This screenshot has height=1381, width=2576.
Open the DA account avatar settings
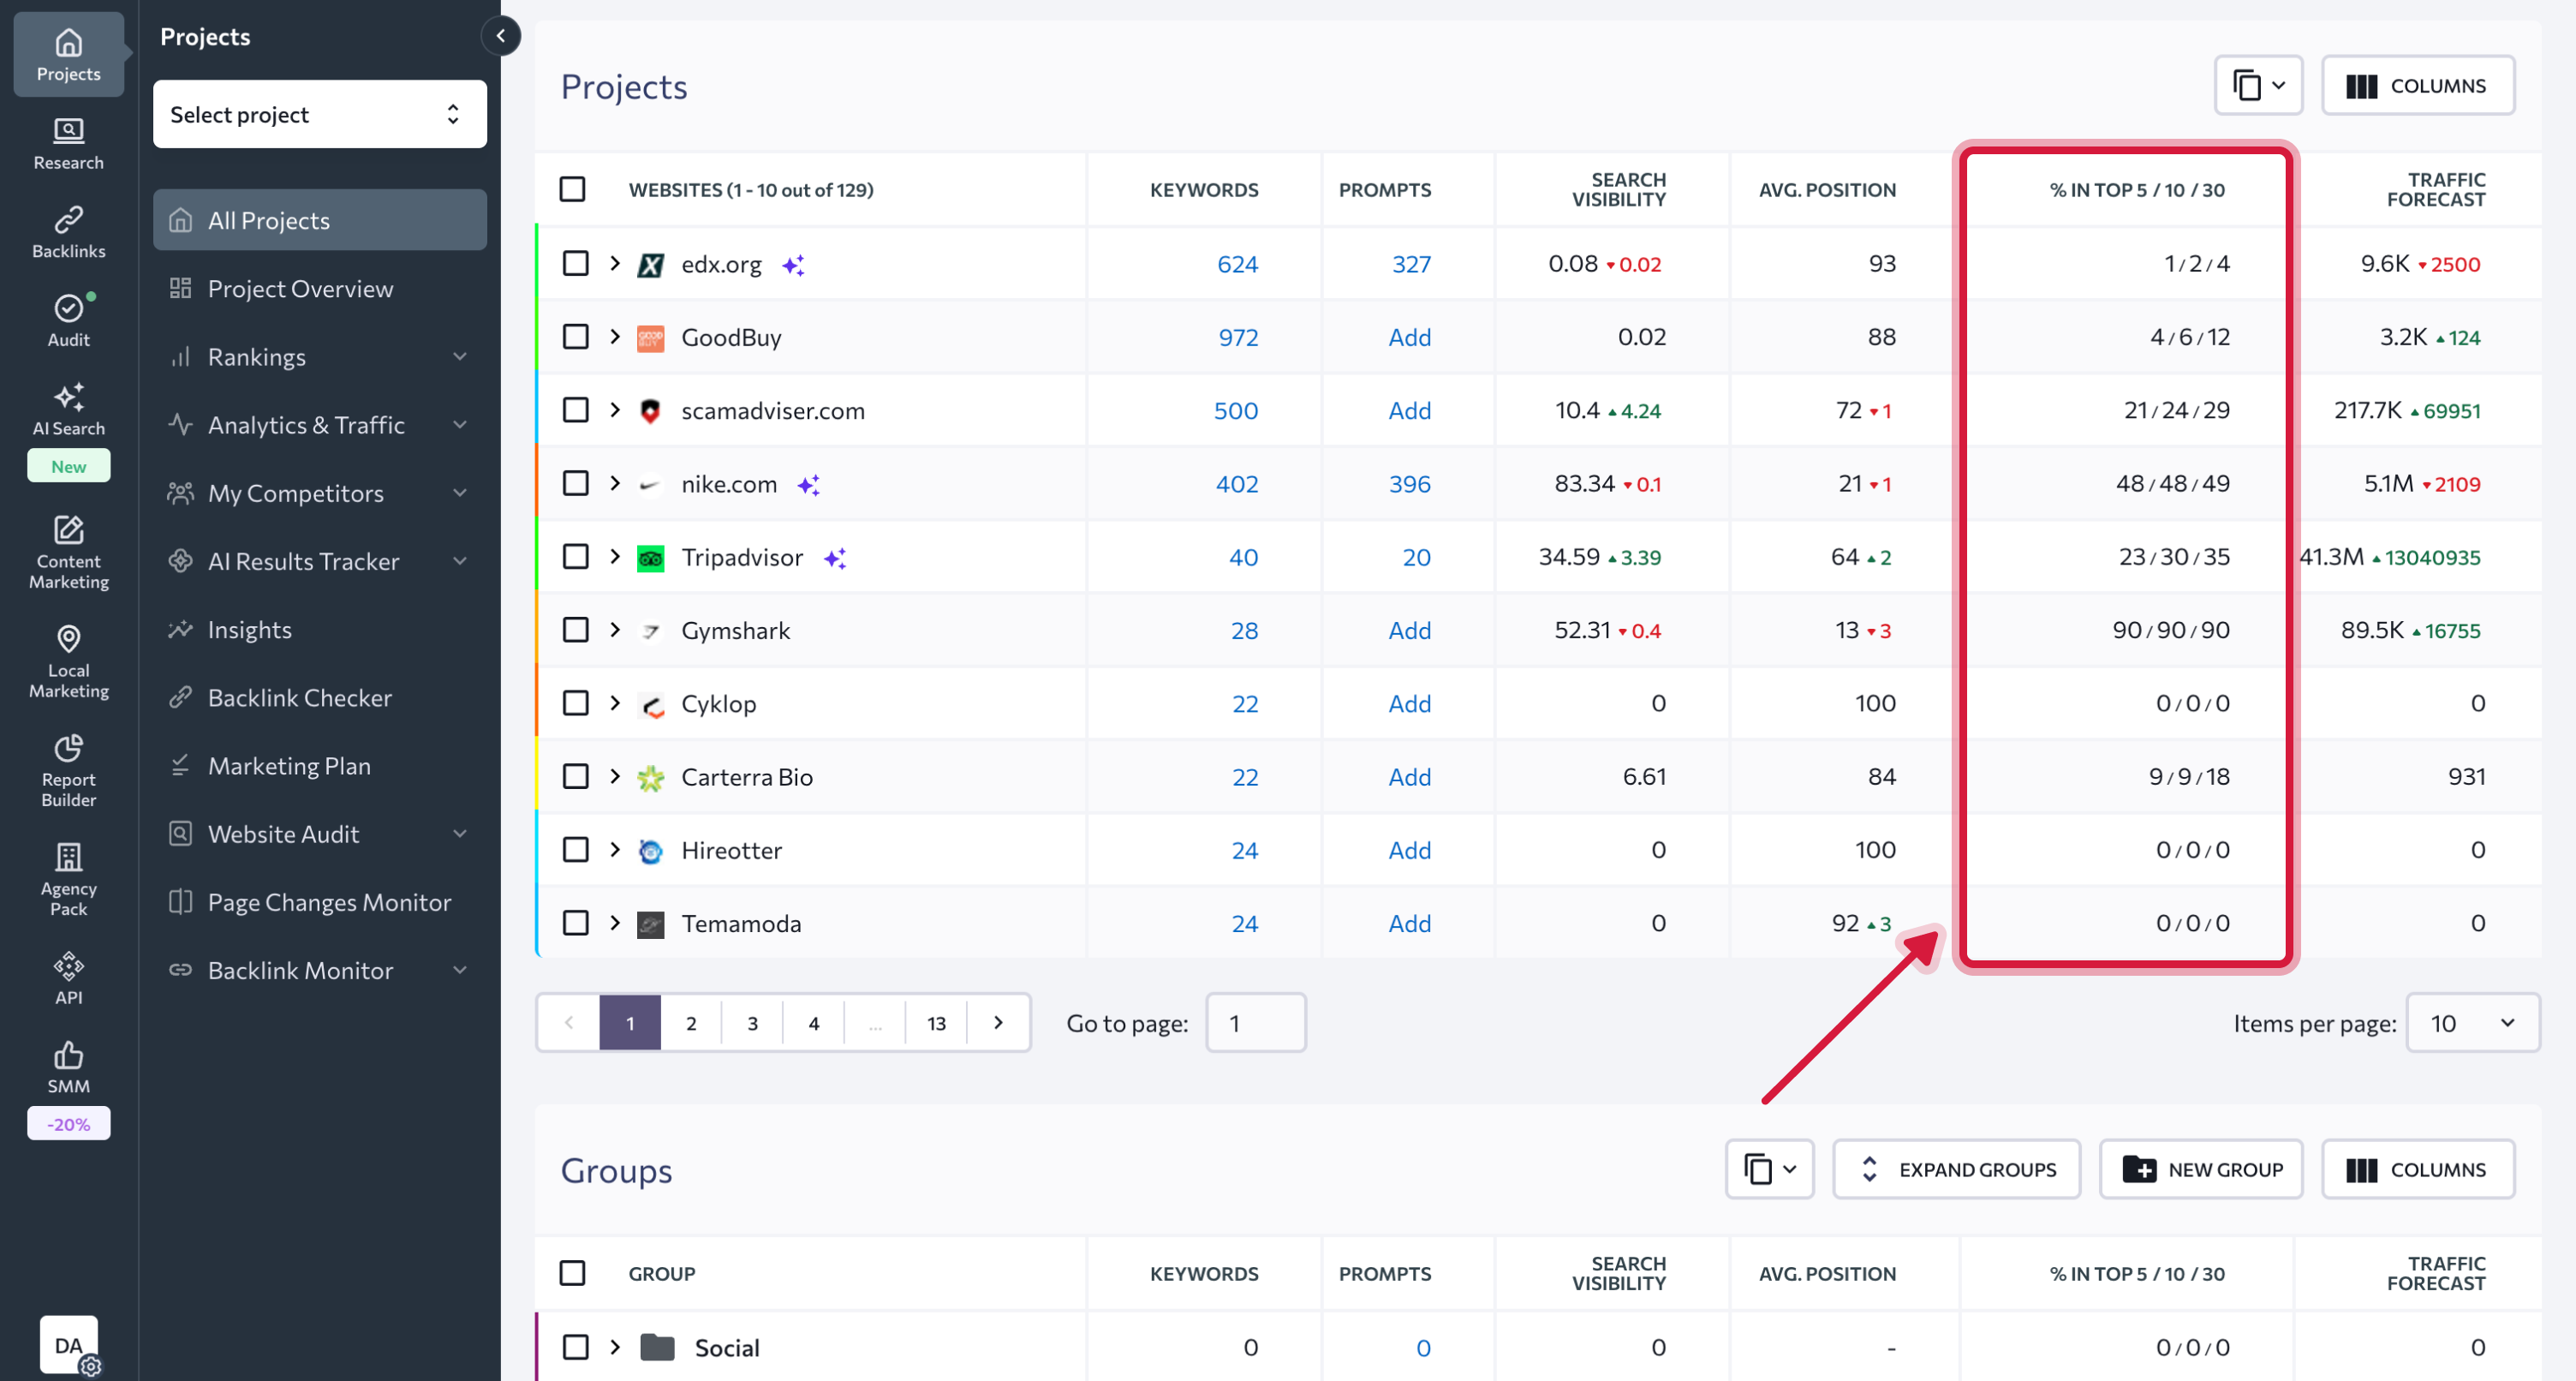pyautogui.click(x=69, y=1345)
